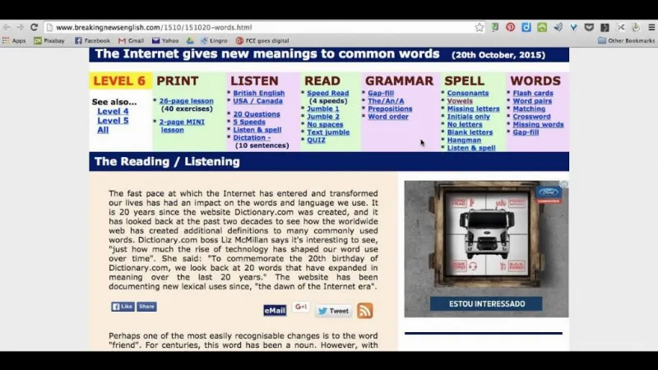
Task: Click the orange RSS feed icon
Action: (364, 311)
